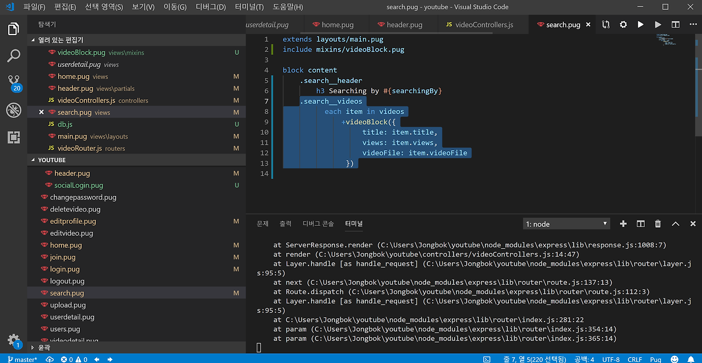Click the open changes compare icon

tap(605, 25)
